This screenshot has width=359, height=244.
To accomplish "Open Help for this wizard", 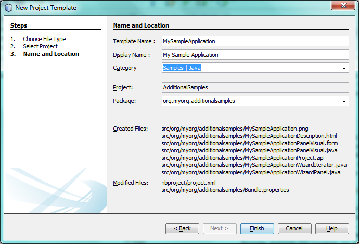I will [332, 228].
